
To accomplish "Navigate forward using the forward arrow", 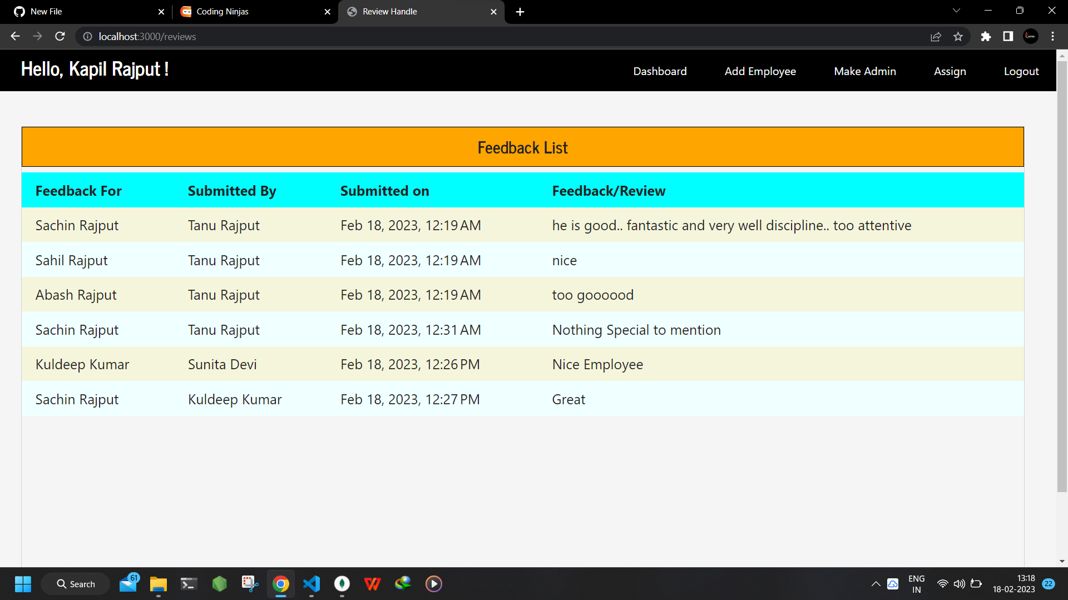I will 37,36.
